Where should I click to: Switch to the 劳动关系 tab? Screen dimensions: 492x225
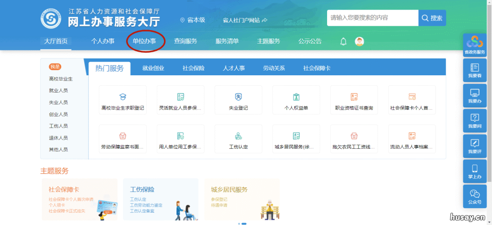point(274,68)
